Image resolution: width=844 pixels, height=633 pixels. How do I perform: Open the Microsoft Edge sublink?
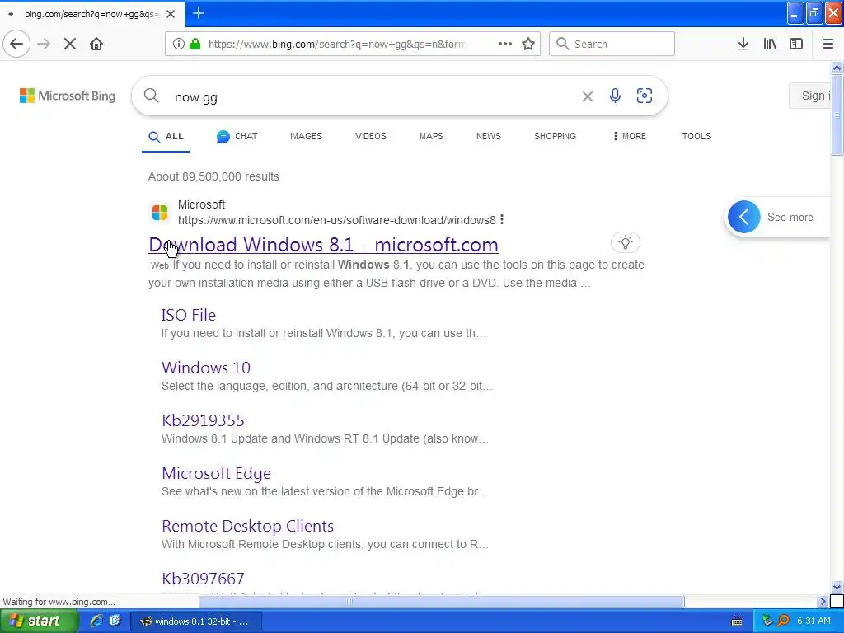pos(217,473)
